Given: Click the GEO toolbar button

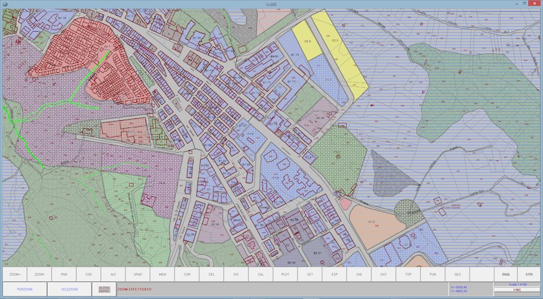Looking at the screenshot, I should tap(457, 274).
